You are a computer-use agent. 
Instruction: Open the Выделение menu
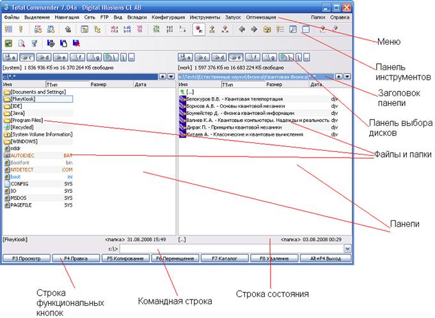pos(37,17)
